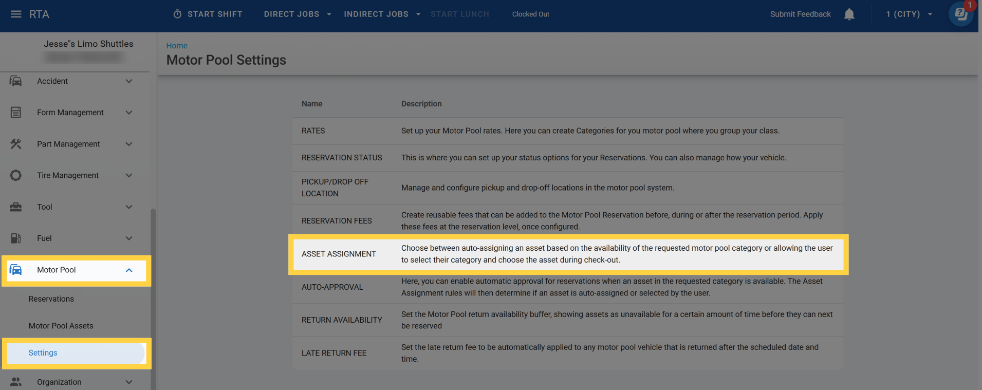Viewport: 982px width, 390px height.
Task: Open the 1 (CITY) facility dropdown
Action: [909, 14]
